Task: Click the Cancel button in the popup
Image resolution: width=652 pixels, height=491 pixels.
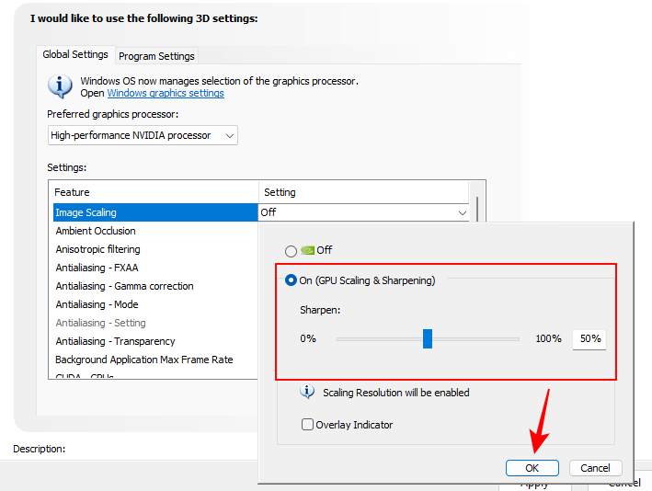Action: [595, 468]
